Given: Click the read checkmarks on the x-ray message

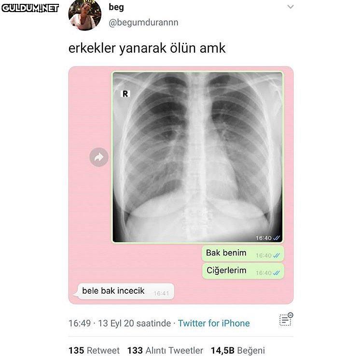Looking at the screenshot, I should [x=277, y=238].
